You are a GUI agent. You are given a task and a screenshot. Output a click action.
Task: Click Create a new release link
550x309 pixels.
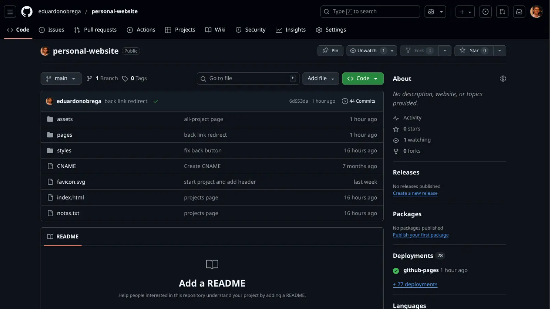pyautogui.click(x=415, y=194)
